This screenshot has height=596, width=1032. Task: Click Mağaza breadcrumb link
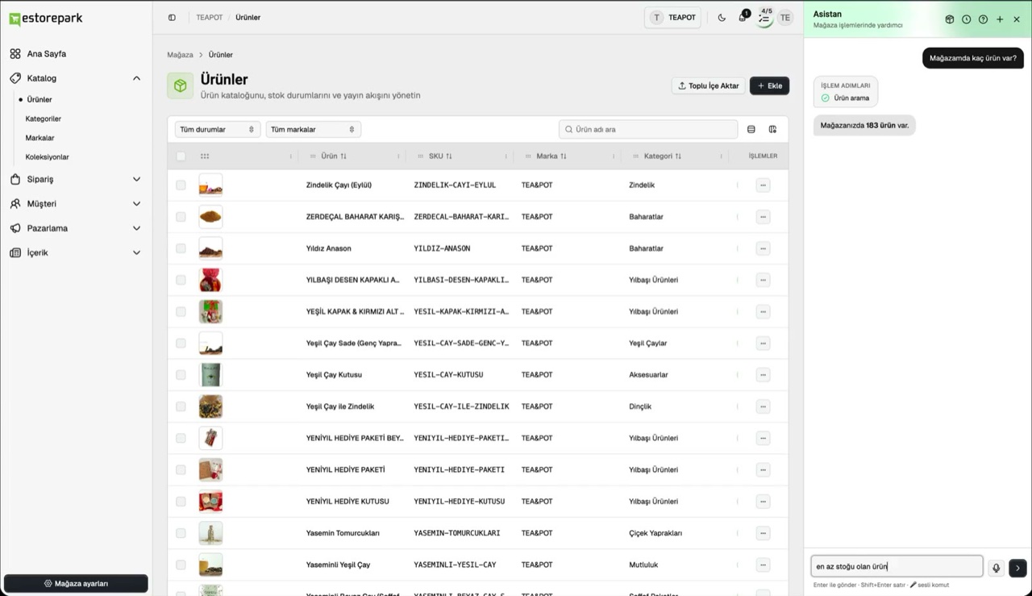click(x=180, y=55)
